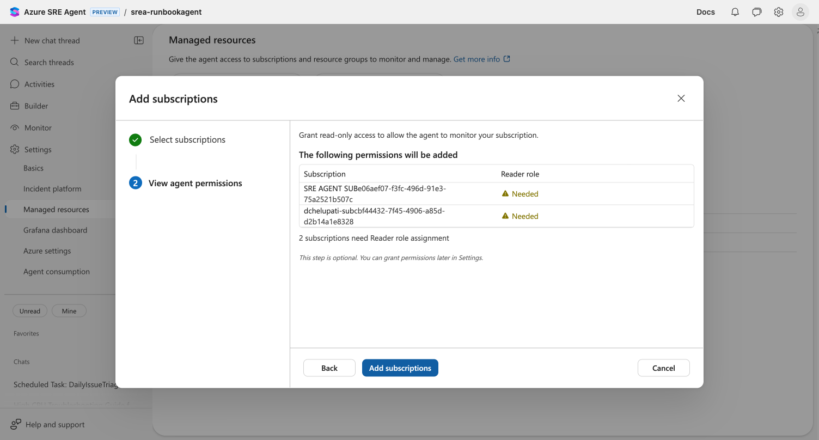Open Scheduled Task: DailyIssueTriage chat
The width and height of the screenshot is (819, 440).
pos(65,384)
